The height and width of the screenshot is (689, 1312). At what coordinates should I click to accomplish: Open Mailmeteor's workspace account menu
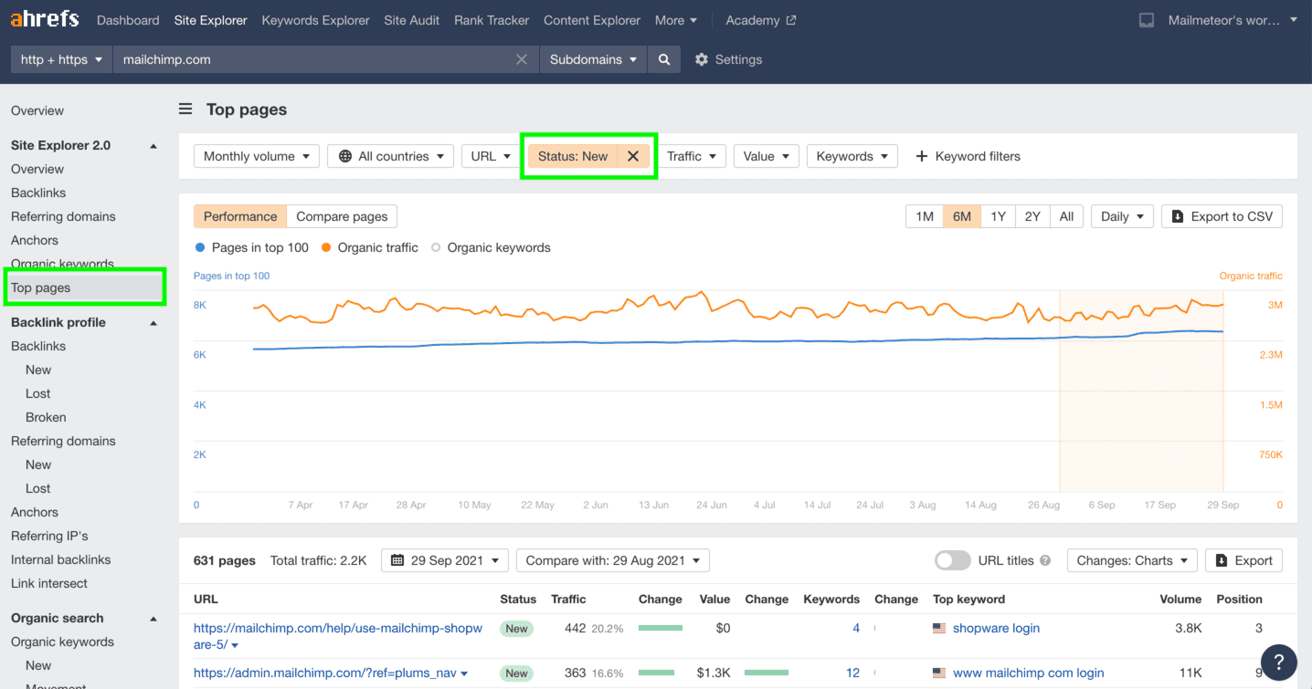coord(1233,20)
